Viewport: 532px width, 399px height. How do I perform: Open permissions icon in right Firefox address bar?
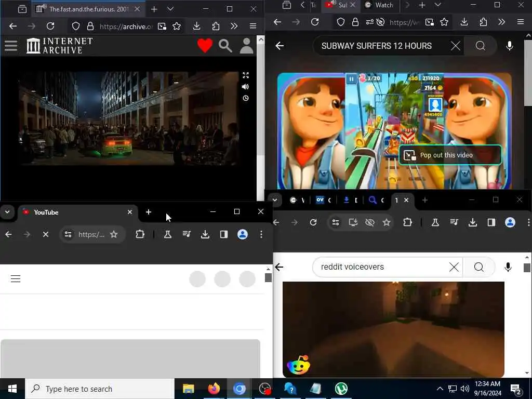tap(369, 22)
